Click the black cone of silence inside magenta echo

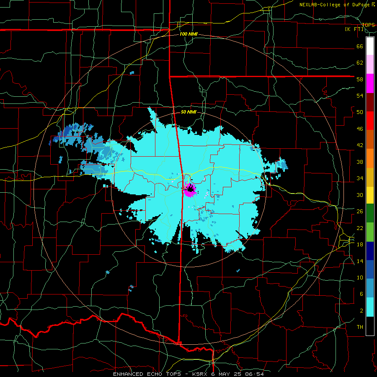(191, 189)
